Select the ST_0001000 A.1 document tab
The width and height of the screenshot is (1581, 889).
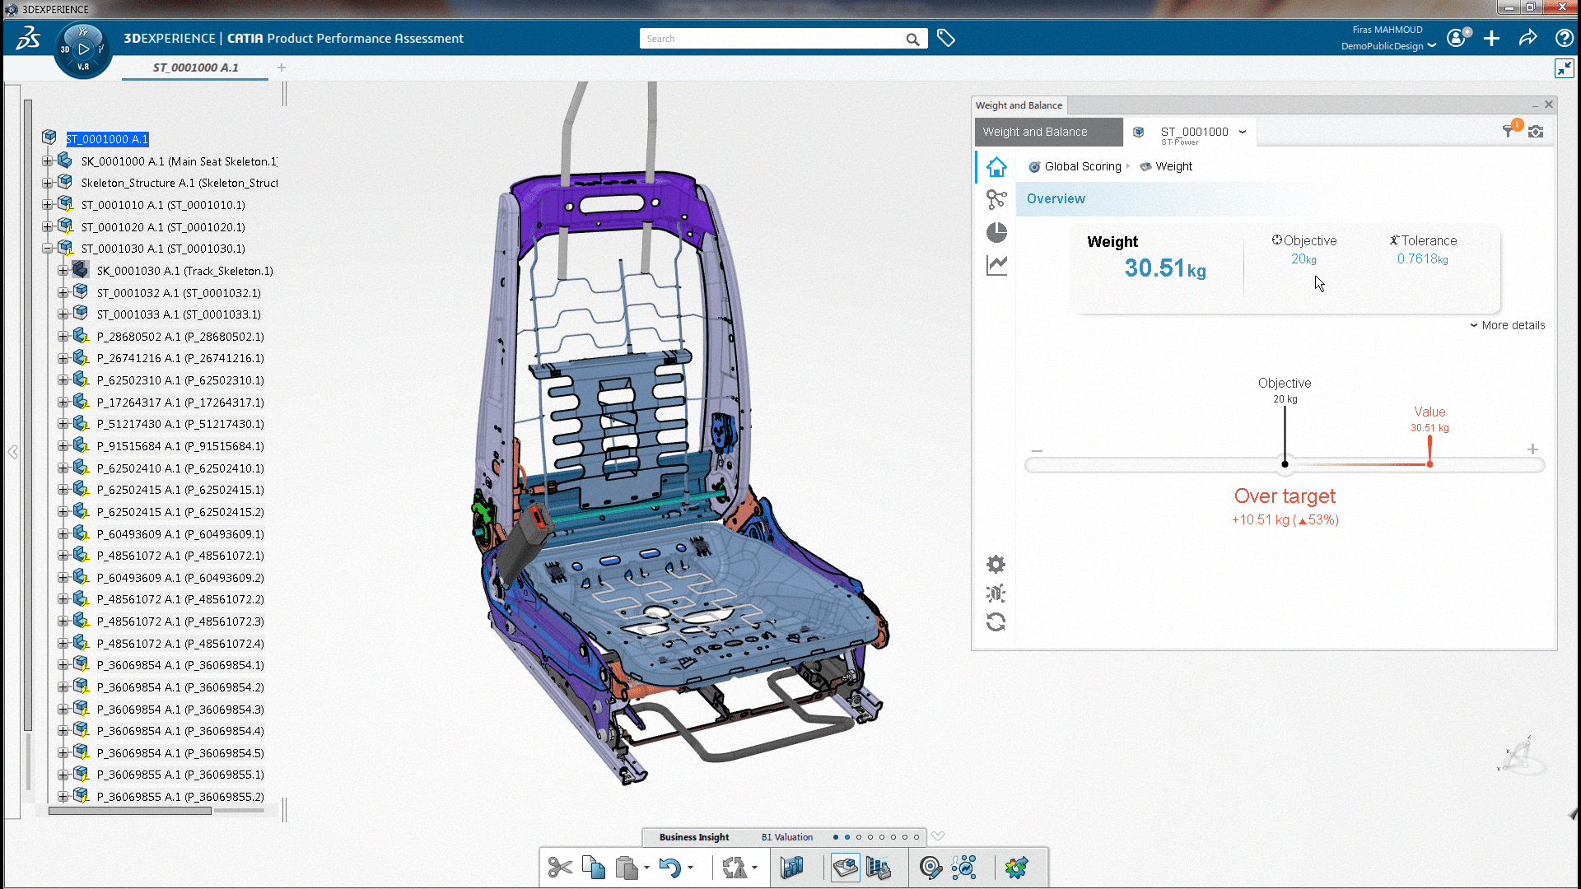click(195, 67)
